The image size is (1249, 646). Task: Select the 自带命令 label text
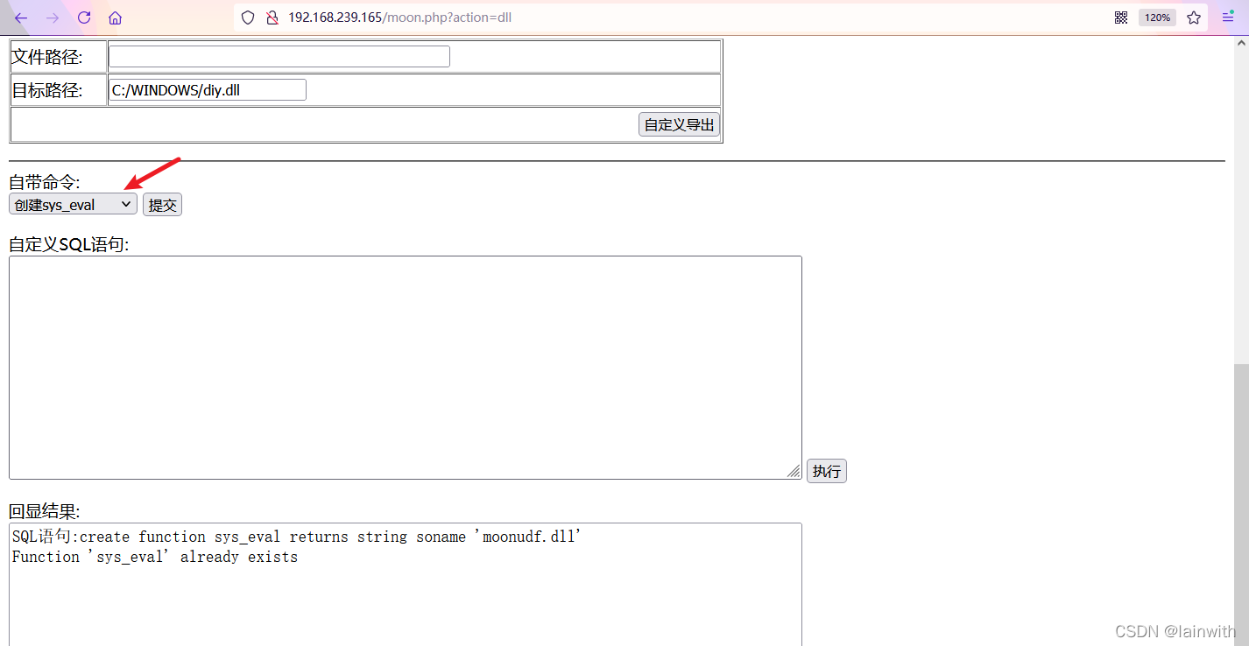[45, 182]
